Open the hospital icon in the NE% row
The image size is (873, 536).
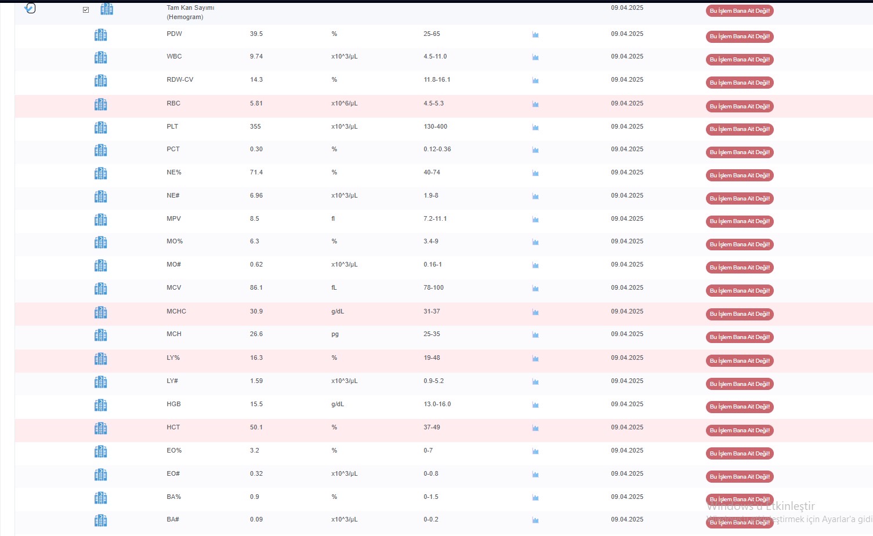[100, 174]
